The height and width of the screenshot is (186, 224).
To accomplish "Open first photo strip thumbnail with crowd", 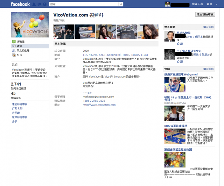I will 64,32.
